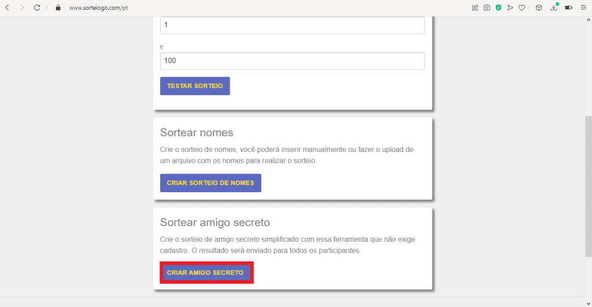This screenshot has width=592, height=307.
Task: Click the TESTAR SORTEIO button
Action: 195,86
